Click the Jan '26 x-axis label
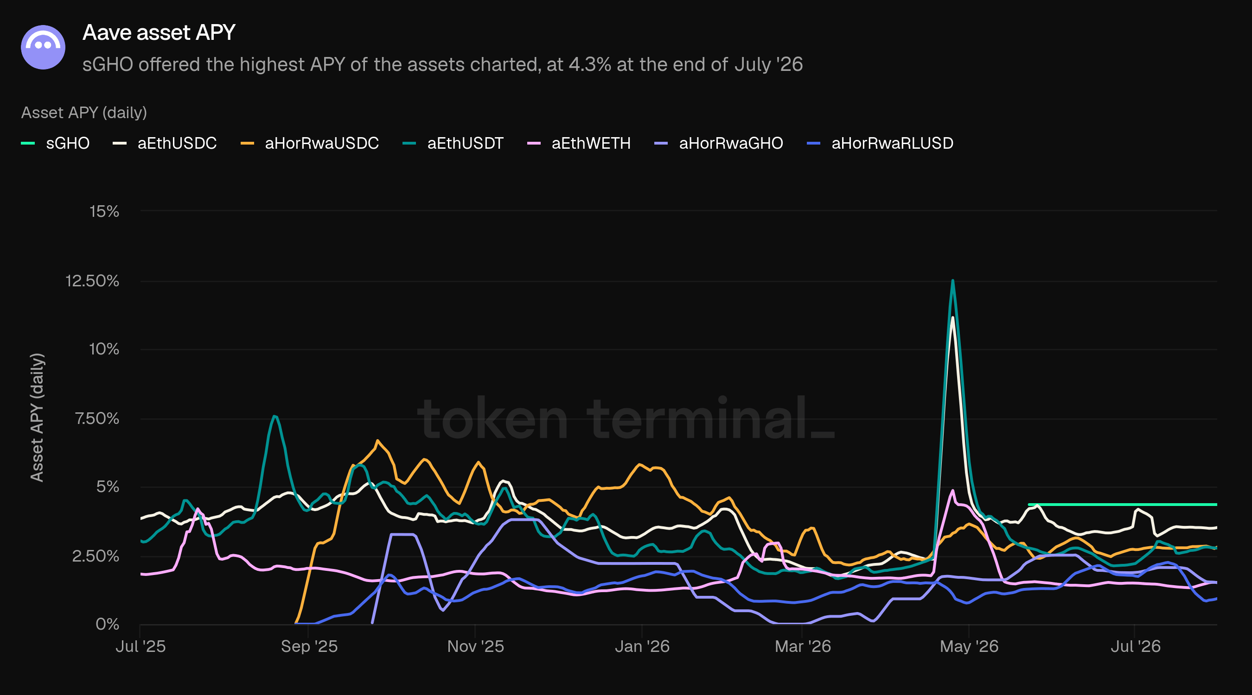 click(642, 646)
